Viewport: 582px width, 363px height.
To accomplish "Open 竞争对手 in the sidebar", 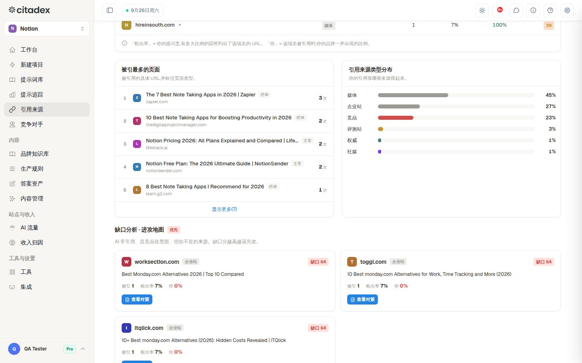I will coord(47,124).
